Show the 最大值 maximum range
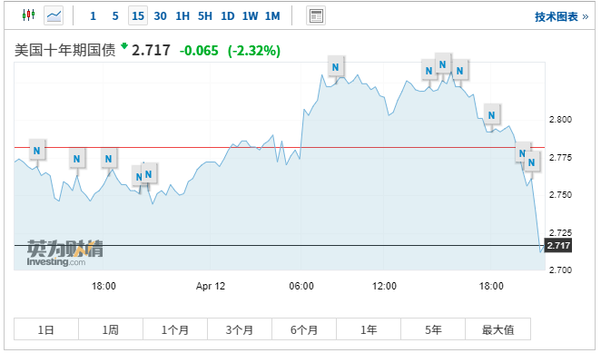 (498, 329)
